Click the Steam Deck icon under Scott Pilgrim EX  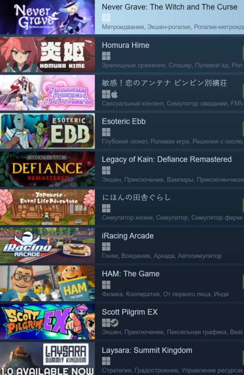(x=114, y=323)
